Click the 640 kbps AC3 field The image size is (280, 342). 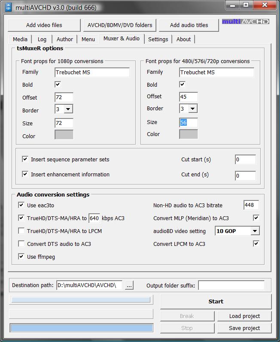[94, 218]
